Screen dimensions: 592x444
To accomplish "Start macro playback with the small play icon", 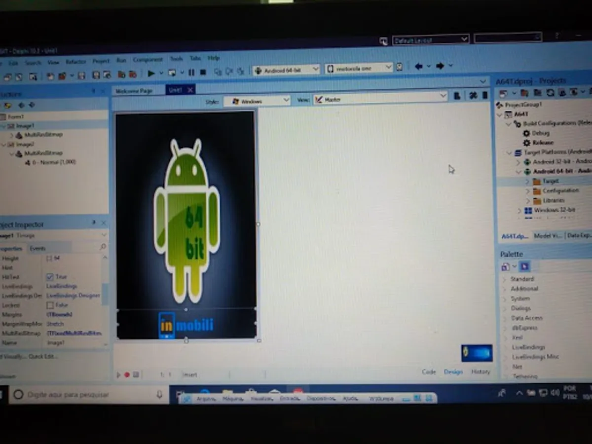I will click(118, 375).
